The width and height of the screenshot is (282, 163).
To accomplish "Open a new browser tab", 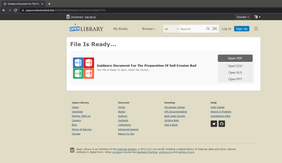I will point(49,4).
